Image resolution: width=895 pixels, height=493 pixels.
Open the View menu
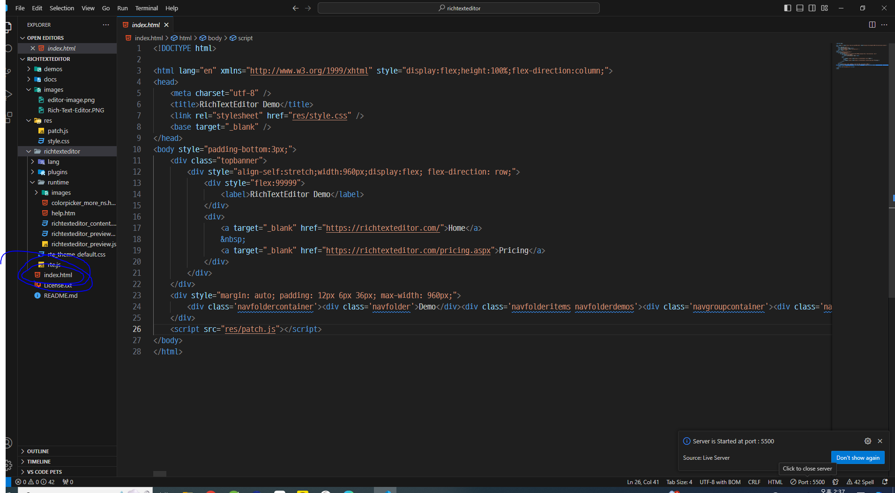88,8
